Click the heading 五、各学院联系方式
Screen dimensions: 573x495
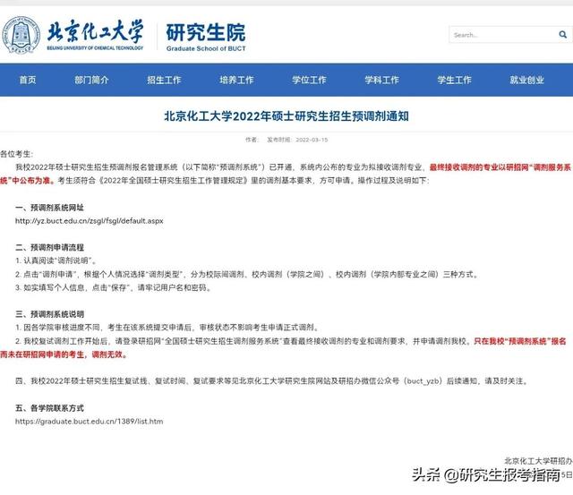(49, 408)
